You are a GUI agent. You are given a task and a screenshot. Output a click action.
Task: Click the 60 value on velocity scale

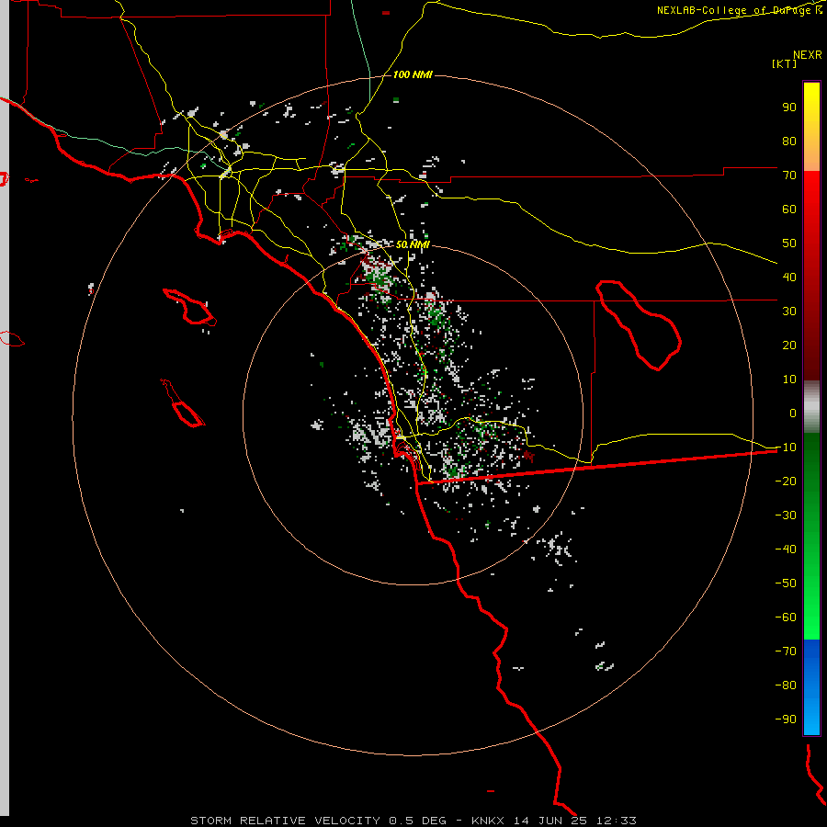[789, 209]
